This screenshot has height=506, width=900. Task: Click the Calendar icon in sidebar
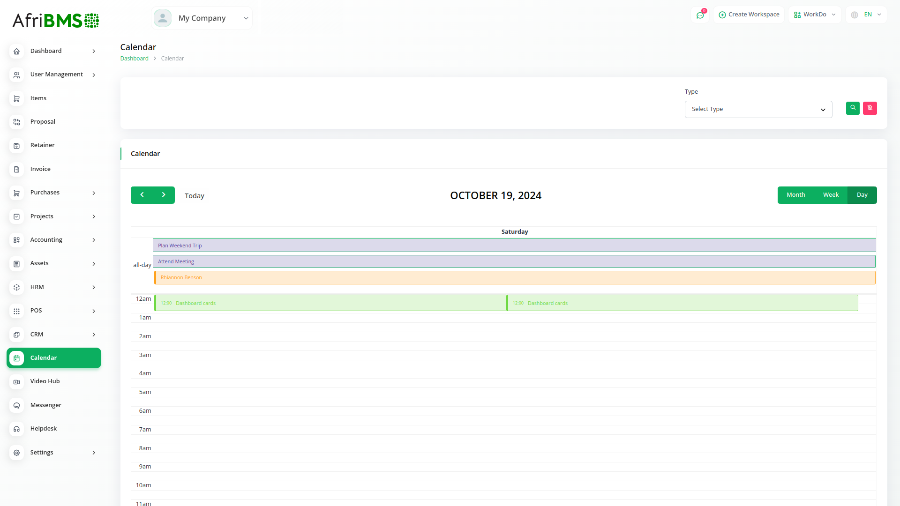[x=16, y=358]
